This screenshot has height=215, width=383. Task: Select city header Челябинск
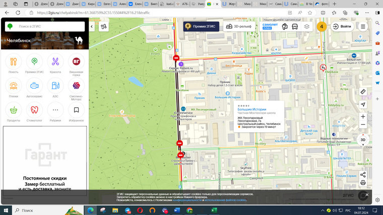pos(19,40)
